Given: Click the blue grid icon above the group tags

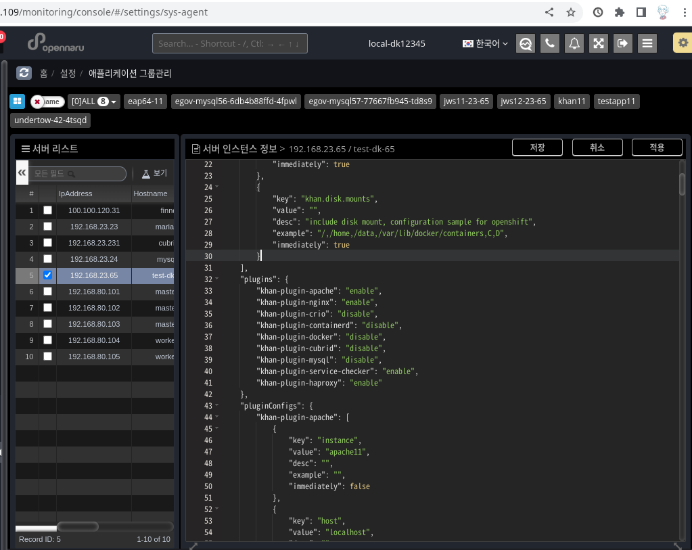Looking at the screenshot, I should (17, 101).
